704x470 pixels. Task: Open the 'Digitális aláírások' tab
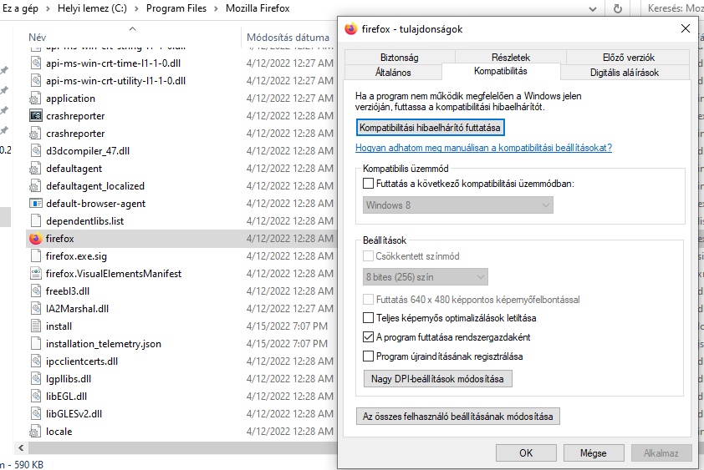tap(625, 72)
